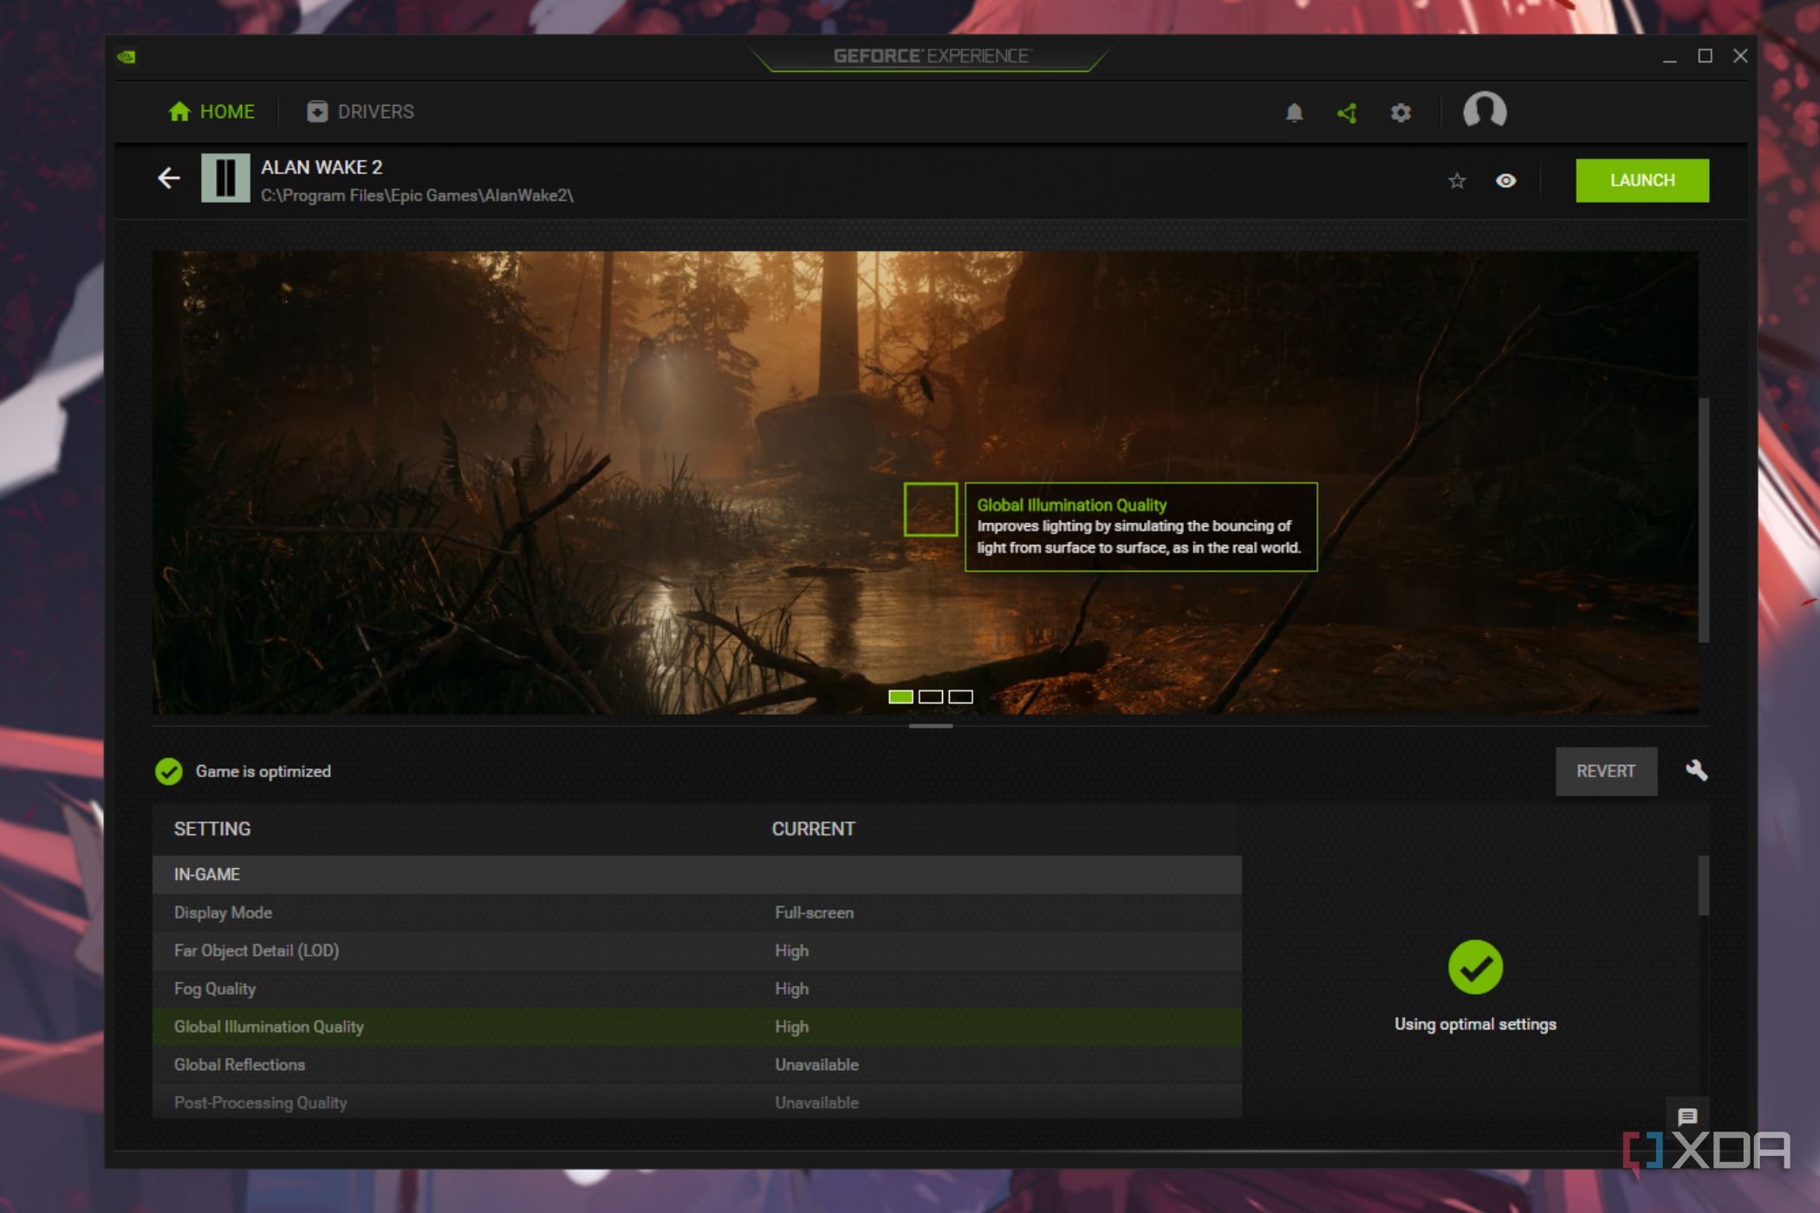Click the NVIDIA logo icon
The width and height of the screenshot is (1820, 1213).
click(x=127, y=57)
